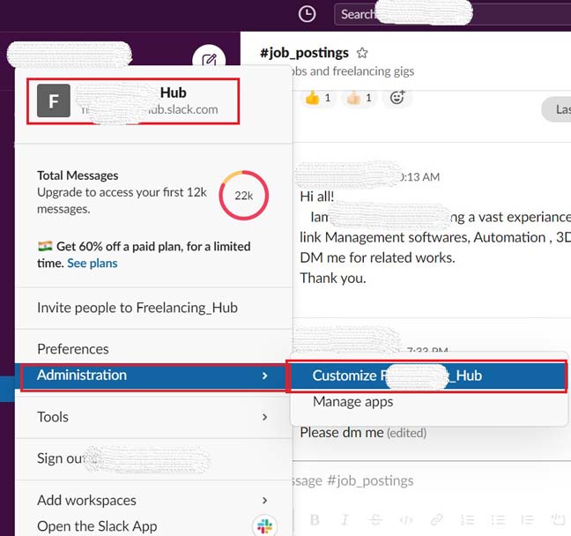Click the 'DM me for related works.' line
This screenshot has height=536, width=571.
pos(377,258)
